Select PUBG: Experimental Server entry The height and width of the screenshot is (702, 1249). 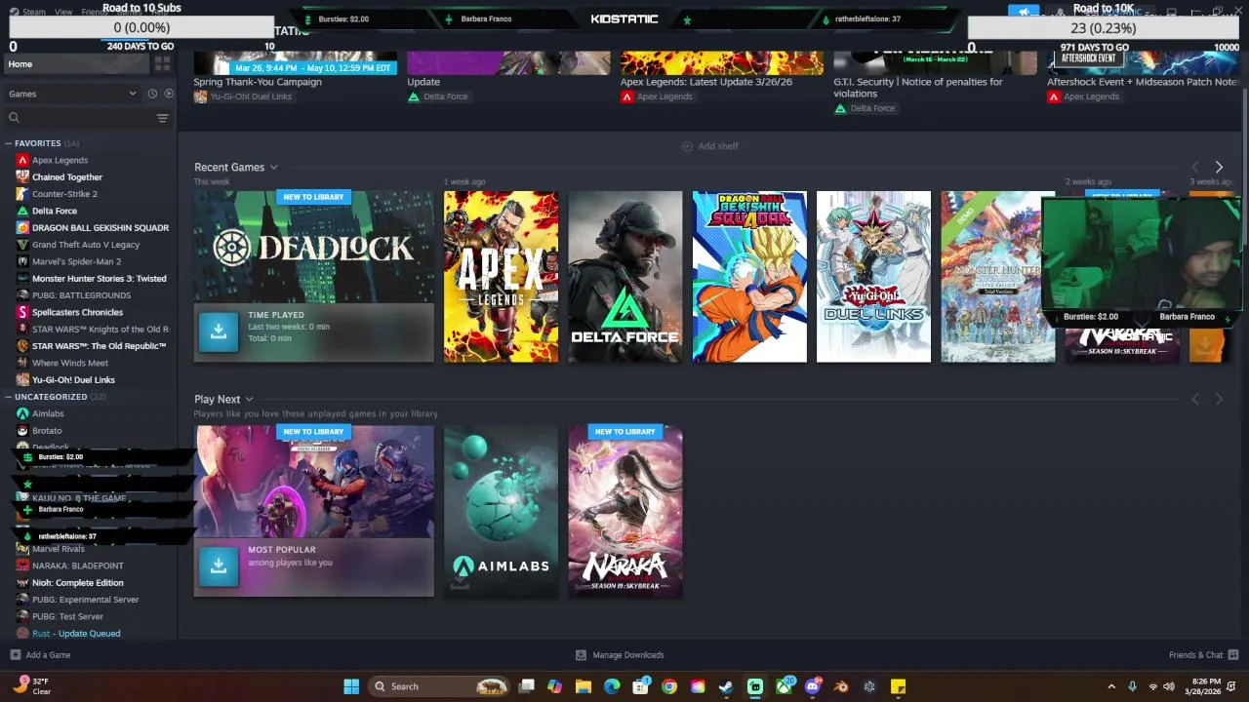pos(85,600)
